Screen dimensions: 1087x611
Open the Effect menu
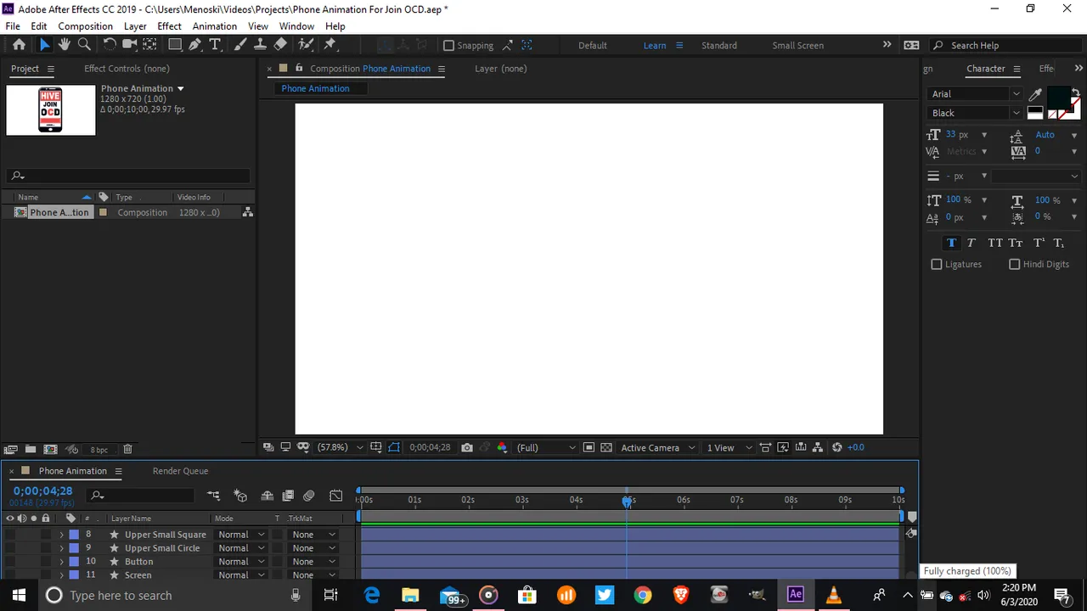coord(169,26)
